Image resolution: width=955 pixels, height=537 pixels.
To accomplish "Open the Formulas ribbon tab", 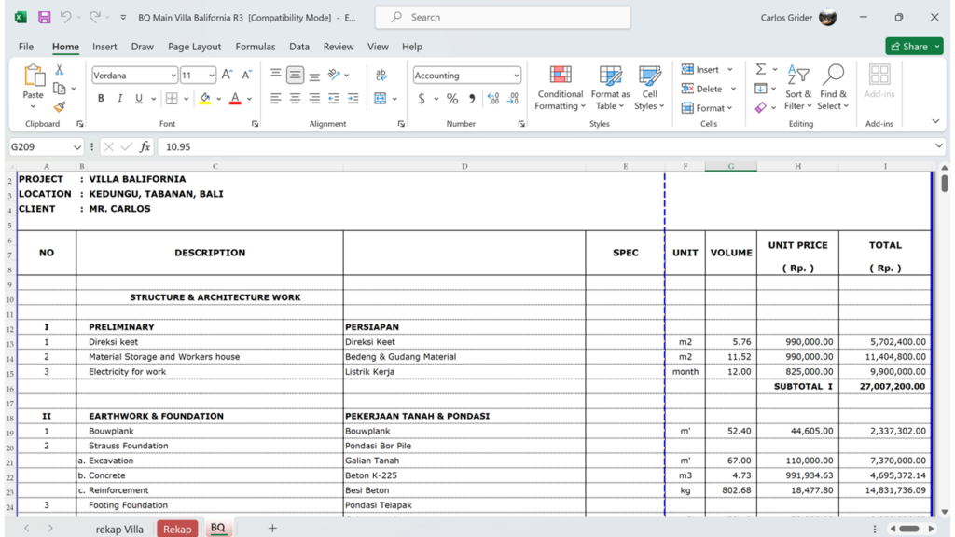I will point(255,47).
